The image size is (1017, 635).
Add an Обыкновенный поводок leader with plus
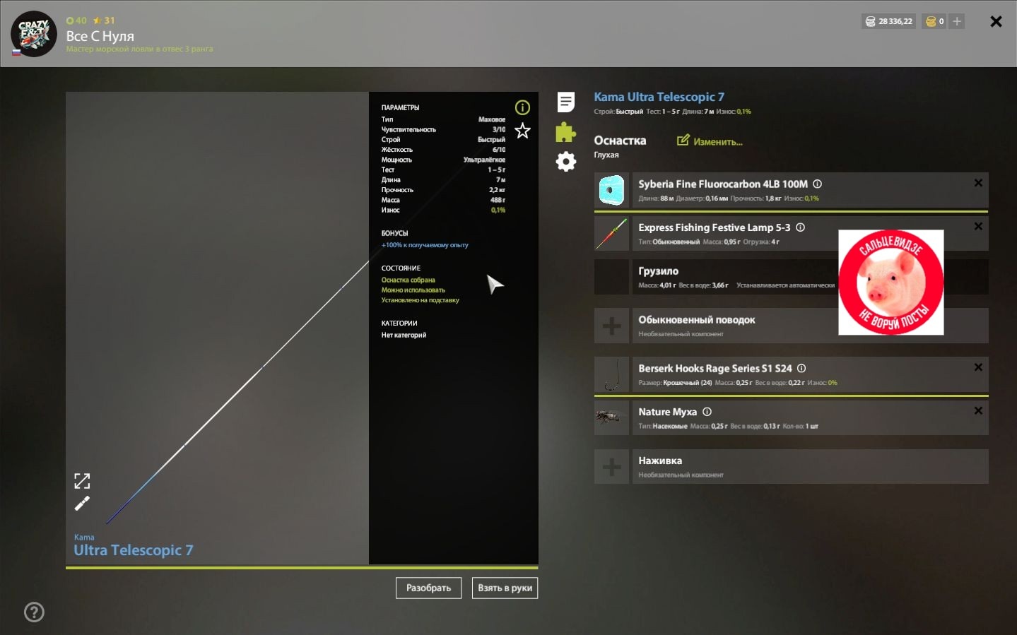pyautogui.click(x=611, y=326)
